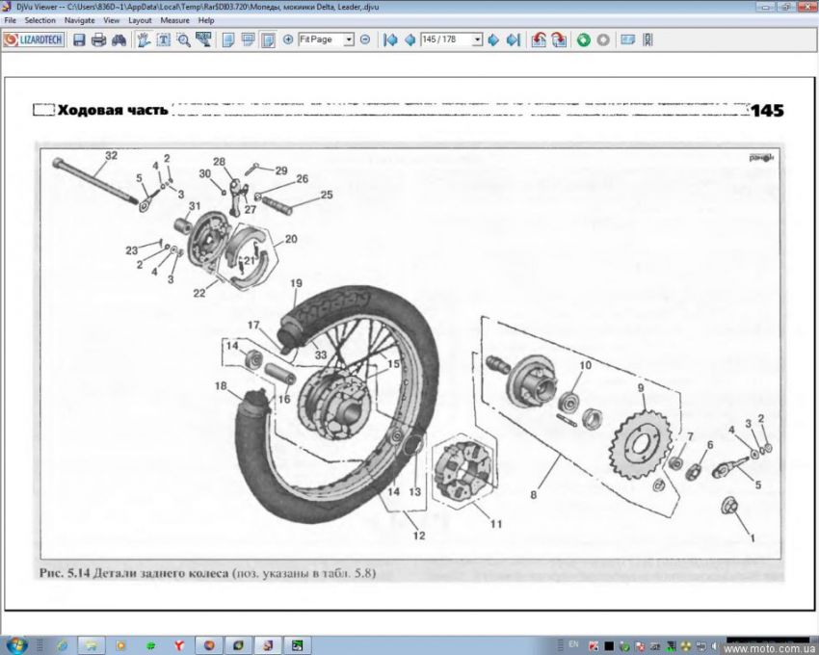Open the Layout menu
This screenshot has width=819, height=655.
click(x=140, y=20)
